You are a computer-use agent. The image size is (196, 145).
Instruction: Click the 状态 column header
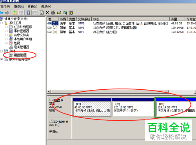pos(131,19)
